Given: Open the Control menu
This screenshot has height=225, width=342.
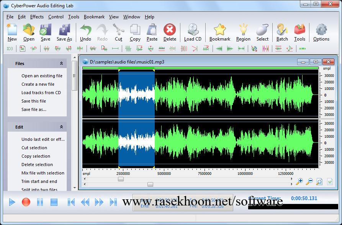Looking at the screenshot, I should pyautogui.click(x=56, y=17).
